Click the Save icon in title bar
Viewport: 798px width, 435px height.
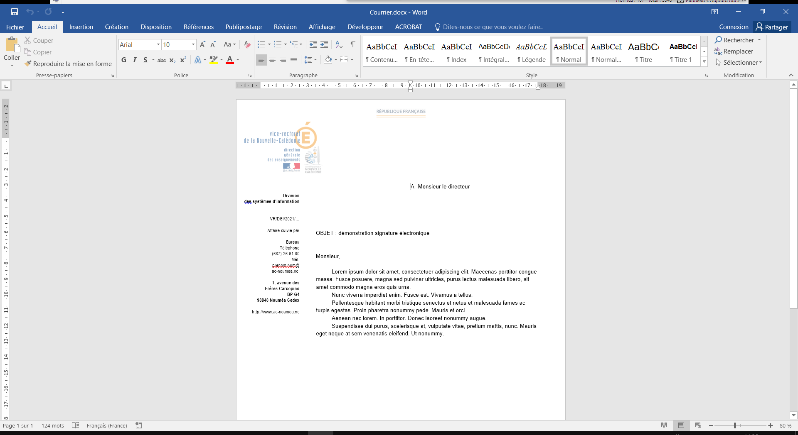[x=15, y=12]
